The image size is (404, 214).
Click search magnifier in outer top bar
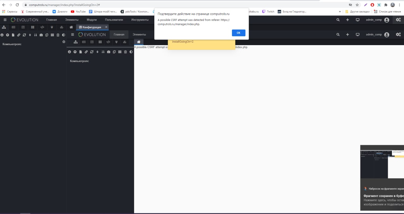click(x=338, y=20)
